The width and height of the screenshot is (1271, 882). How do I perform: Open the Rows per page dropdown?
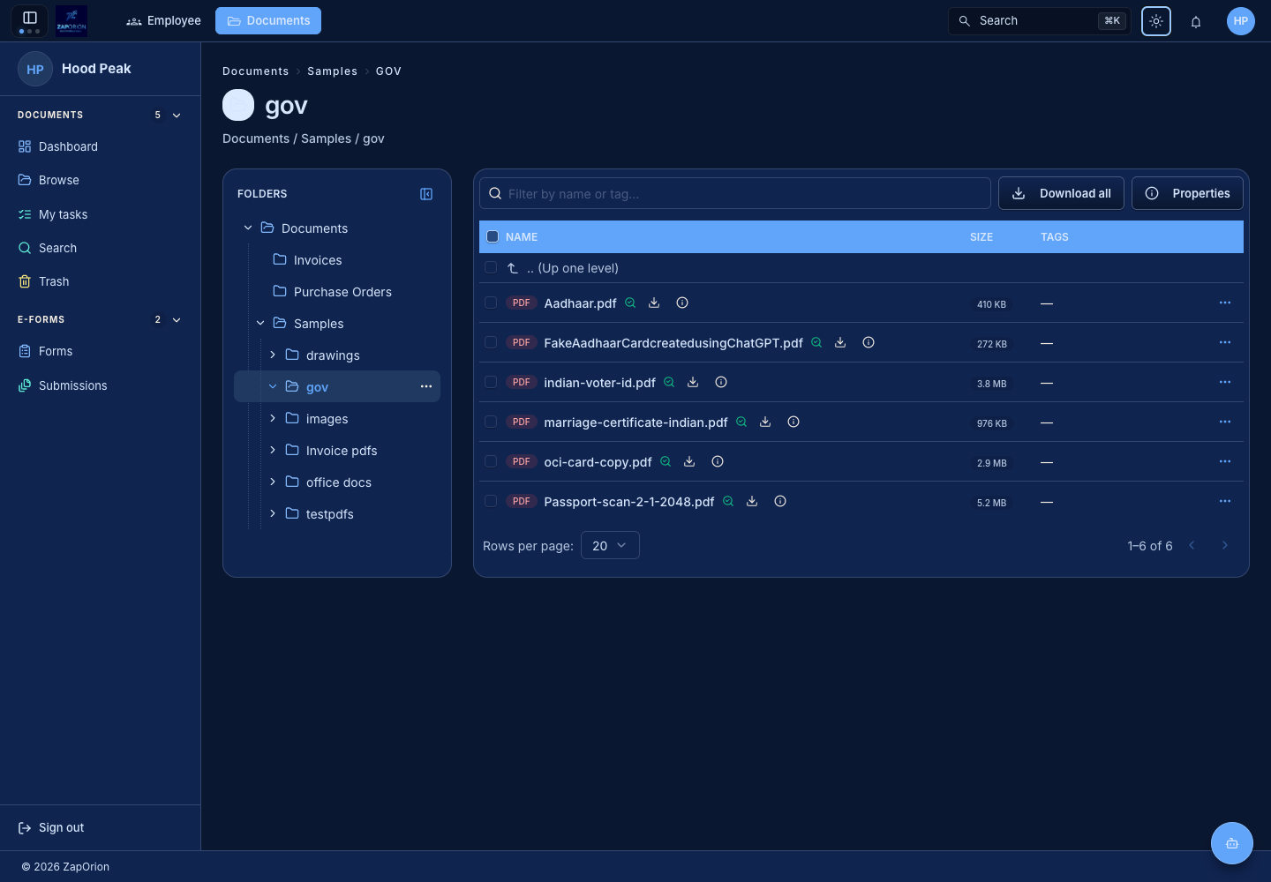pyautogui.click(x=610, y=545)
